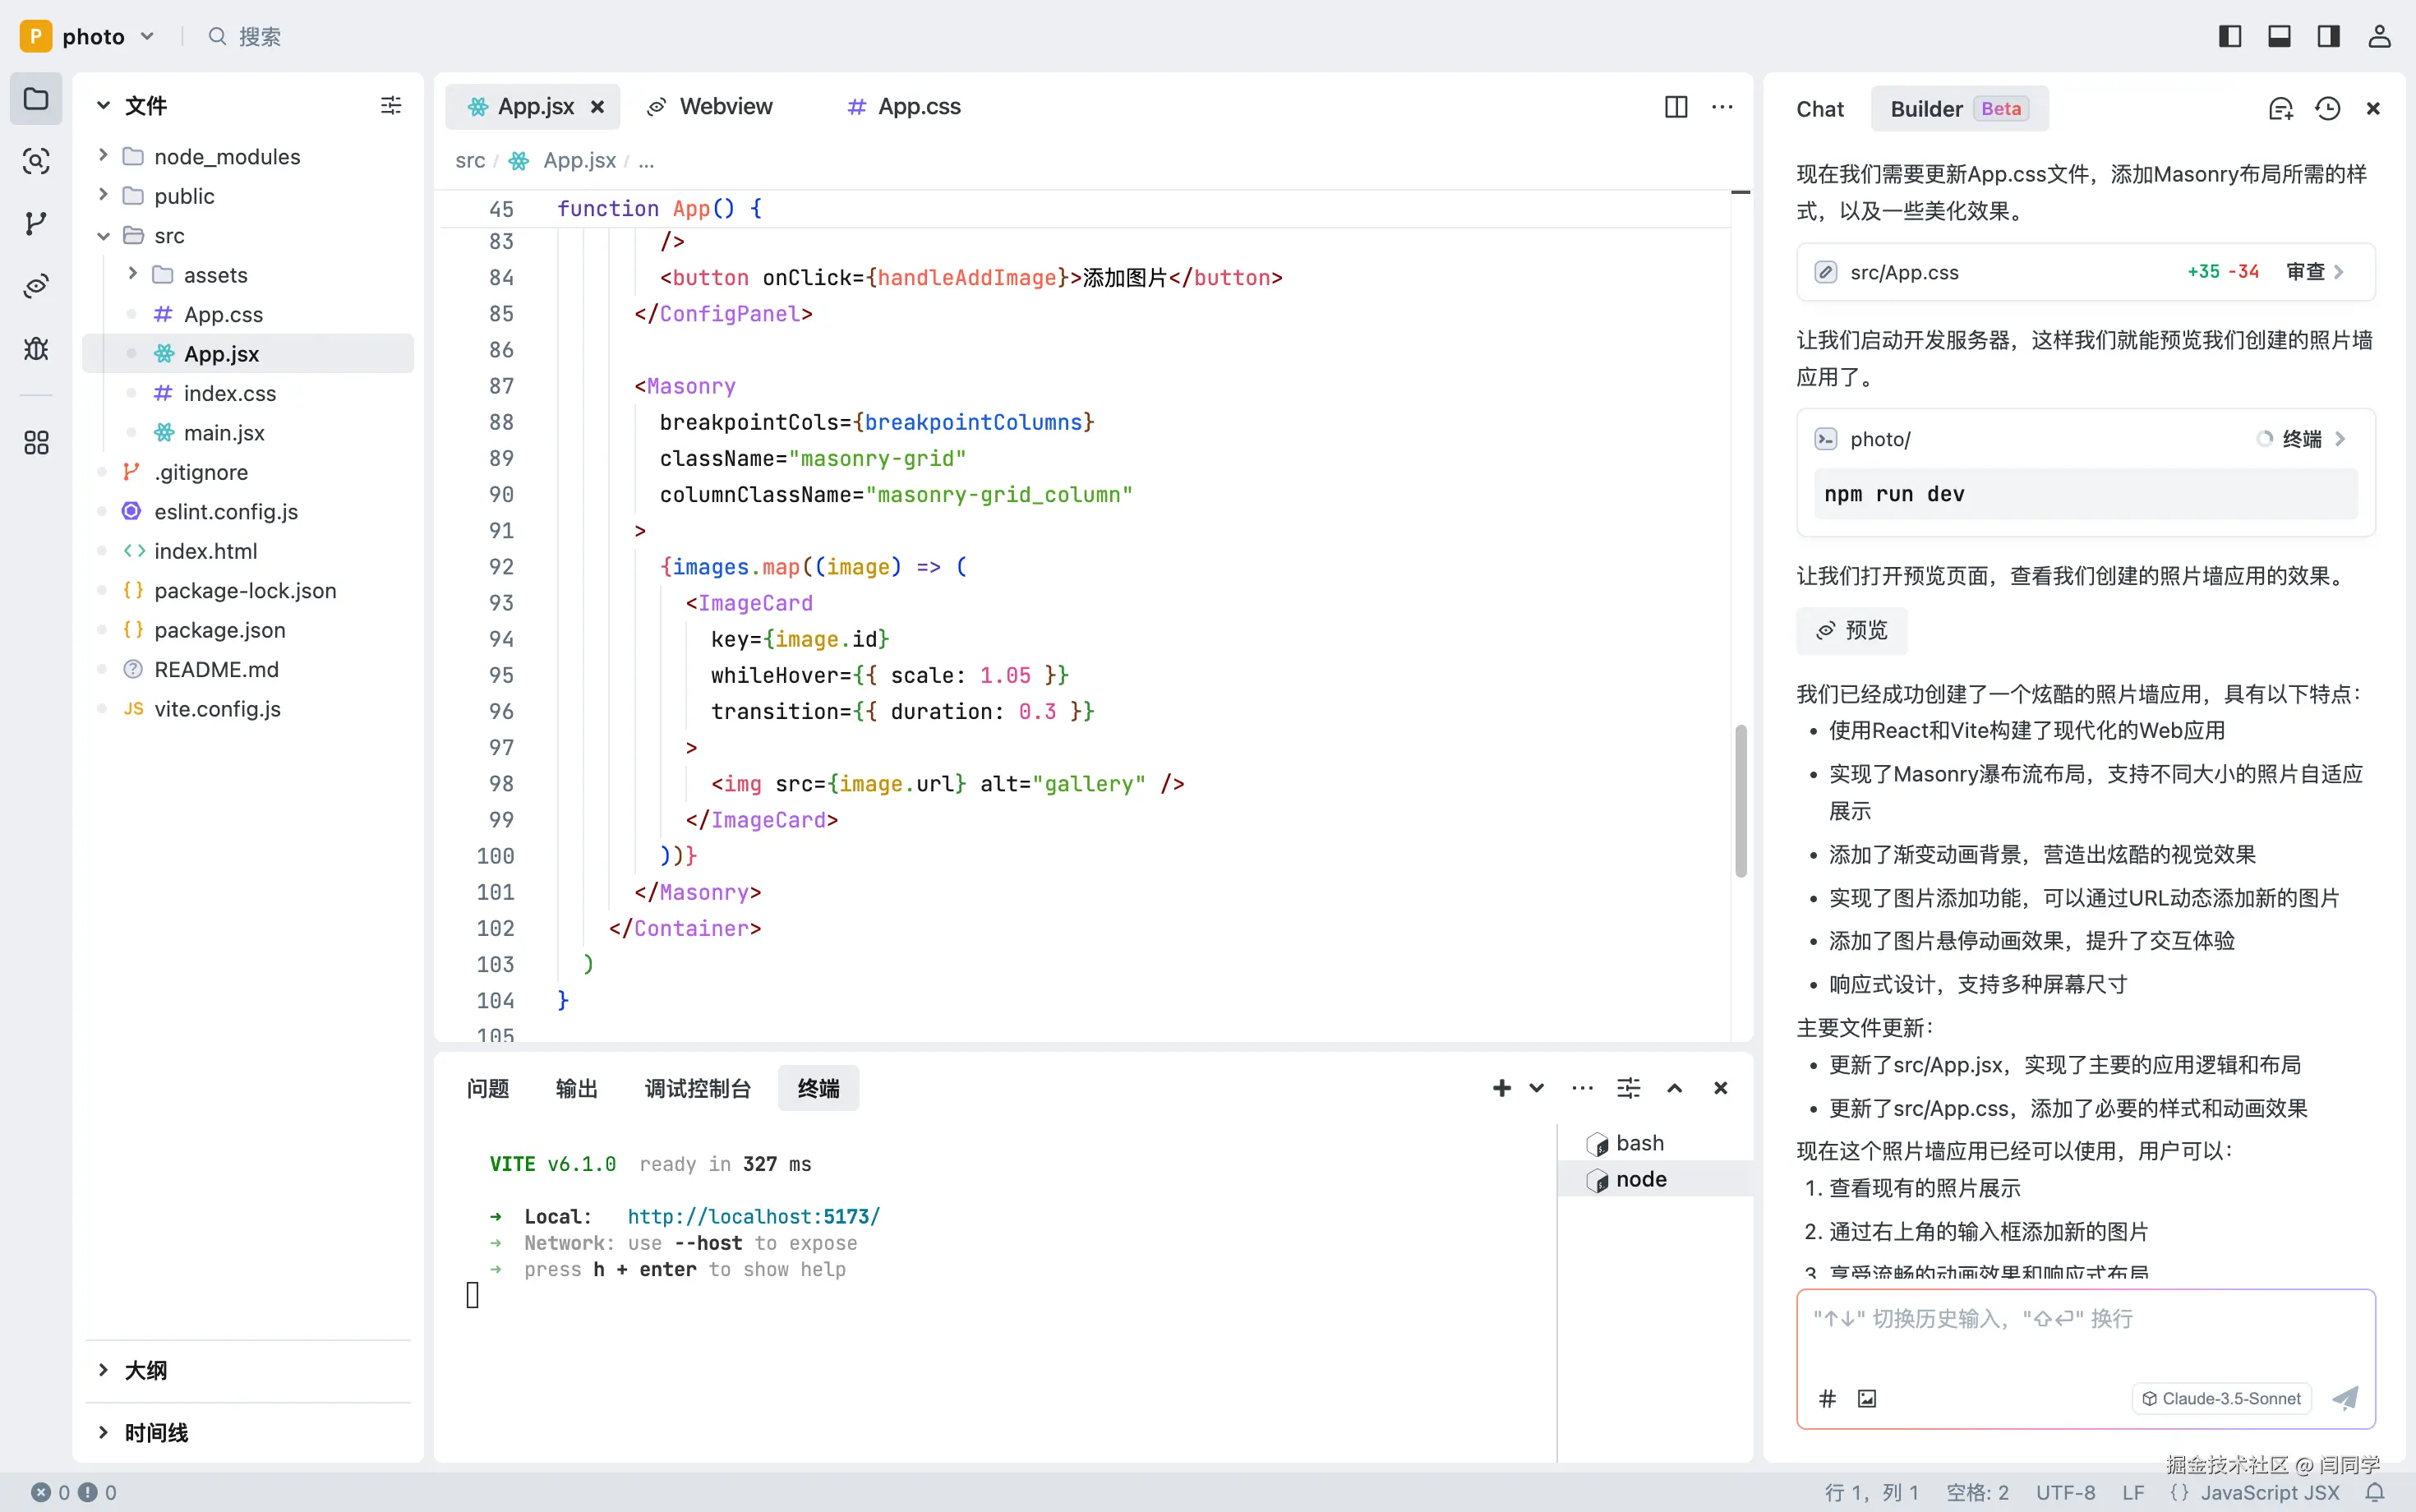Open the debug bug icon in sidebar
The image size is (2416, 1512).
point(36,348)
